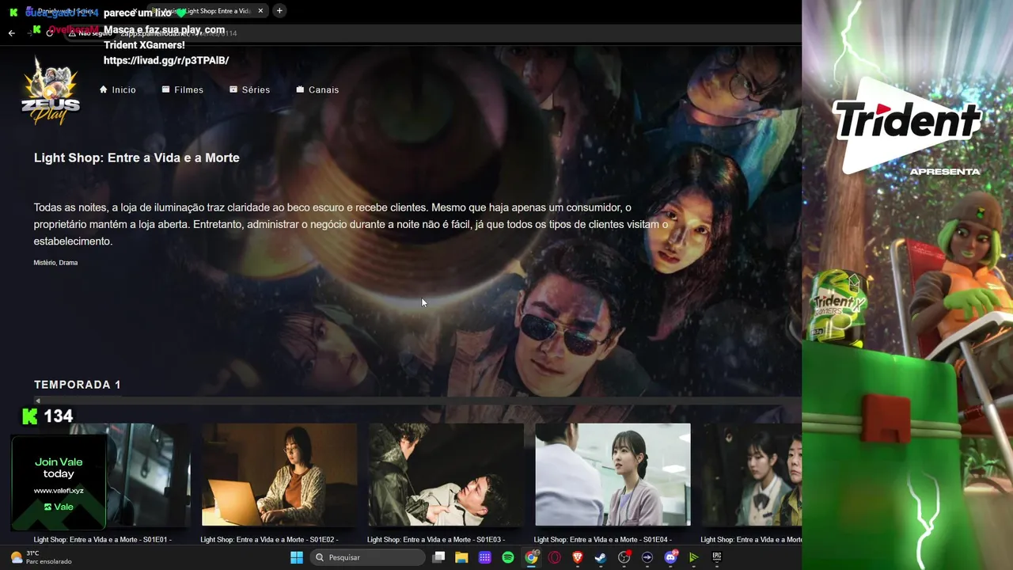Viewport: 1013px width, 570px height.
Task: Go to the Inicio home page
Action: (118, 90)
